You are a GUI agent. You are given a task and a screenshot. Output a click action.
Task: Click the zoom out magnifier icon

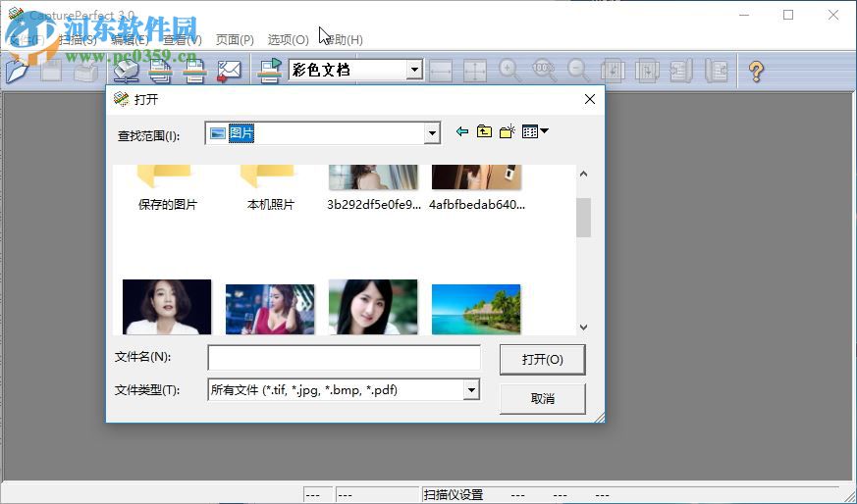[578, 71]
